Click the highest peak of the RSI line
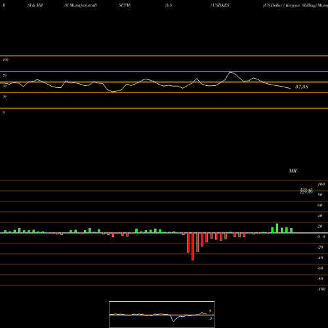Image resolution: width=328 pixels, height=328 pixels. pos(230,72)
